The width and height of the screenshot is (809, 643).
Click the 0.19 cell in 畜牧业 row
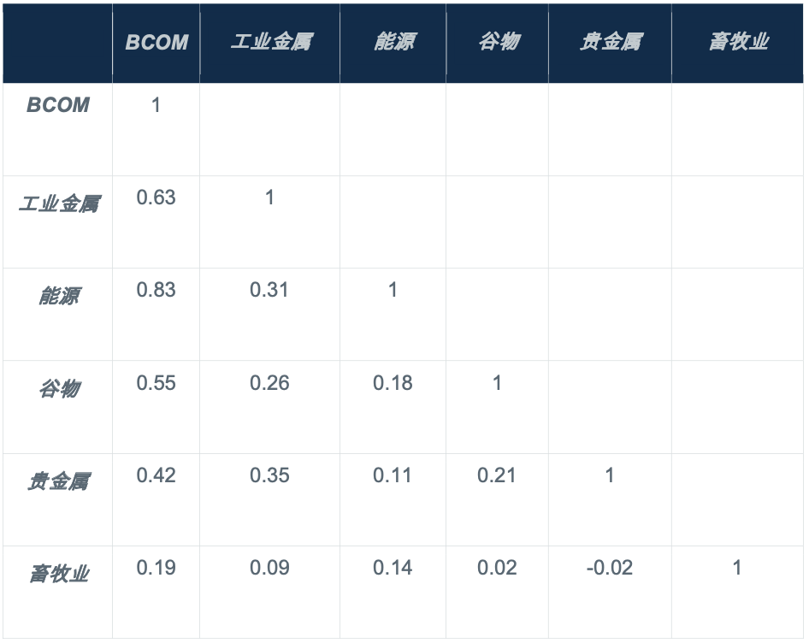click(x=156, y=567)
